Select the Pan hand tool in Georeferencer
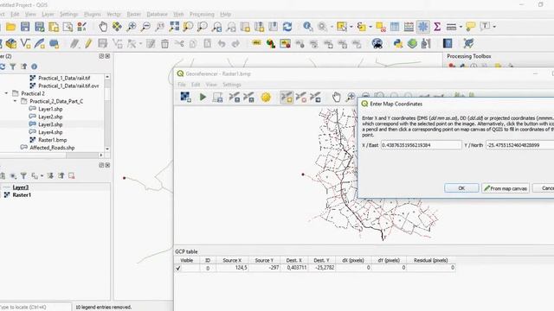554x311 pixels. [x=336, y=97]
